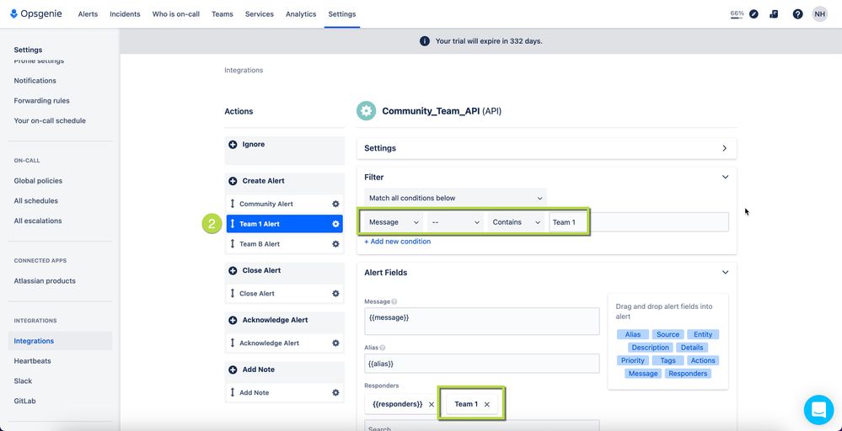This screenshot has width=842, height=431.
Task: Open Slack integration in sidebar
Action: coord(23,381)
